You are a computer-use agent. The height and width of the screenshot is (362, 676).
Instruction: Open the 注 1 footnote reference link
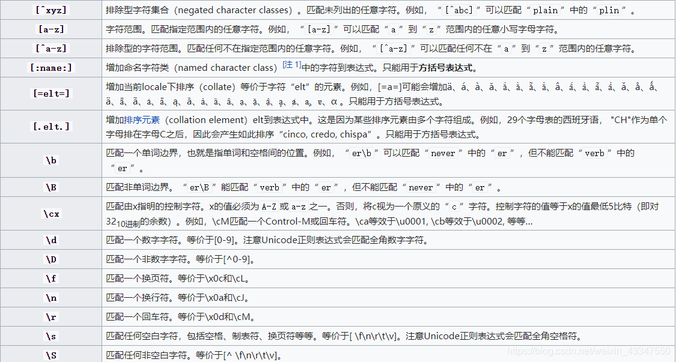coord(292,65)
